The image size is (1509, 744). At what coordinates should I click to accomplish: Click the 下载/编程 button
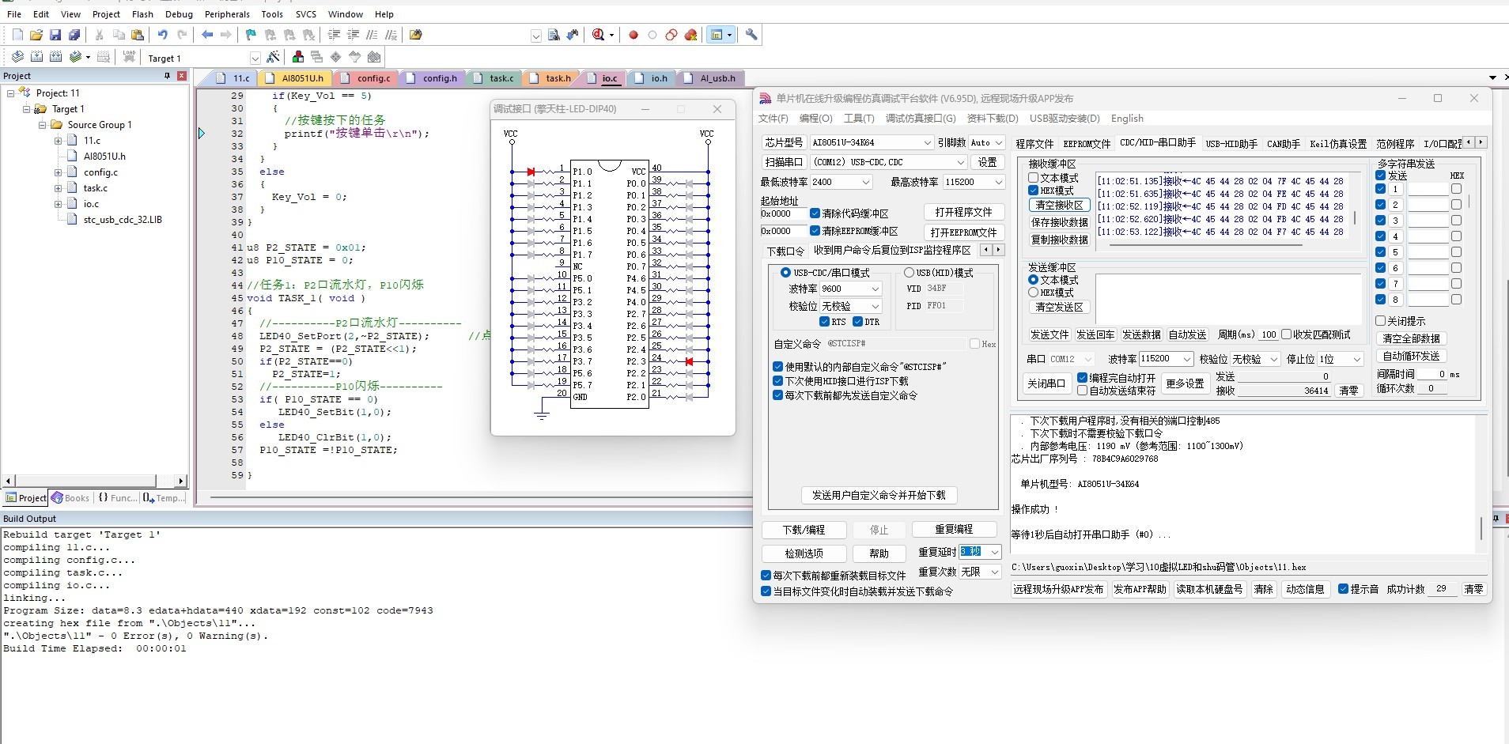(804, 530)
